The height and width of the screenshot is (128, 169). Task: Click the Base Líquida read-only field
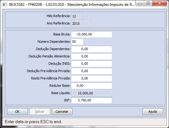tap(92, 93)
